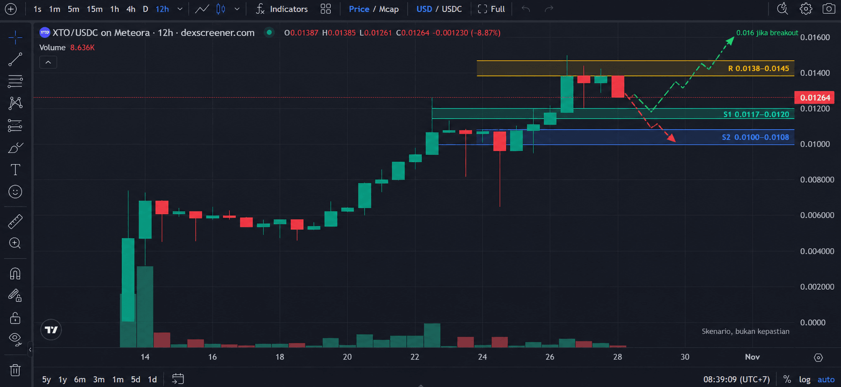Open chart settings gear

coord(806,9)
